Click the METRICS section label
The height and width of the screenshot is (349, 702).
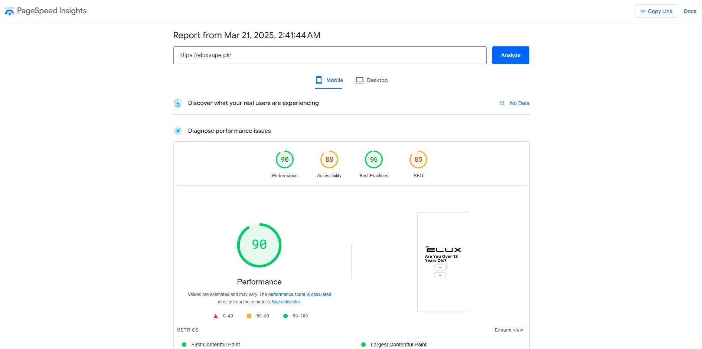(x=187, y=330)
